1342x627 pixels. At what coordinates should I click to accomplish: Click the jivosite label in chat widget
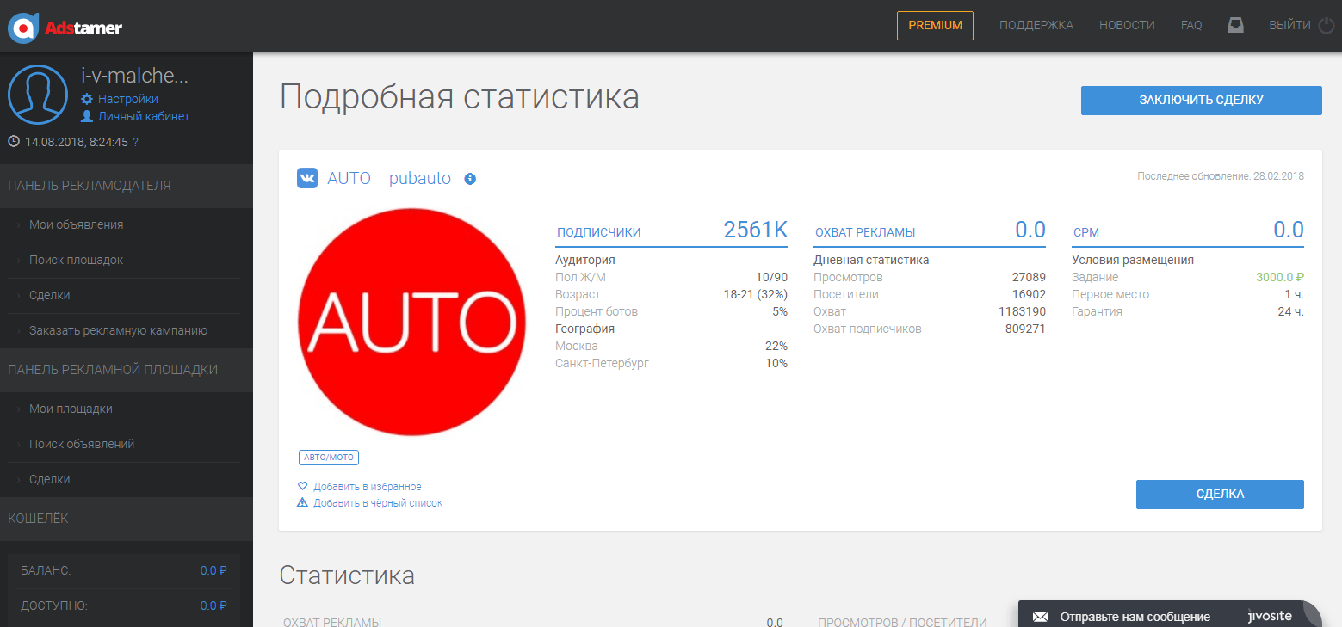pos(1270,616)
